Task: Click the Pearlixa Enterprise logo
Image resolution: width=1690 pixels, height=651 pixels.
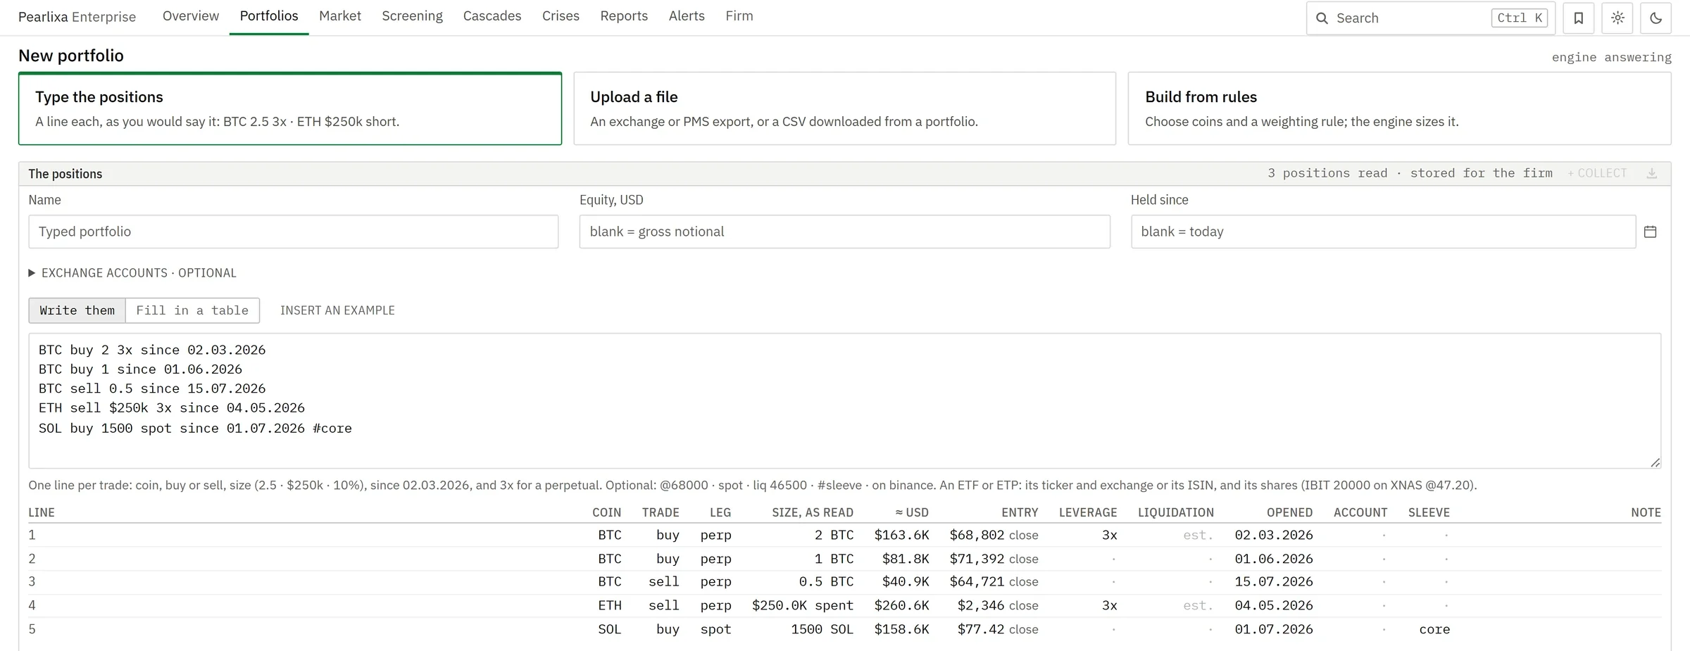Action: pyautogui.click(x=77, y=17)
